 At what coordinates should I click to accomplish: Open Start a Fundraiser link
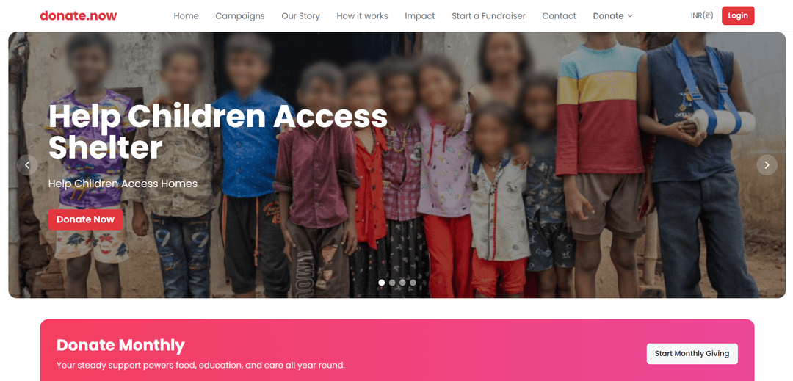[x=488, y=15]
